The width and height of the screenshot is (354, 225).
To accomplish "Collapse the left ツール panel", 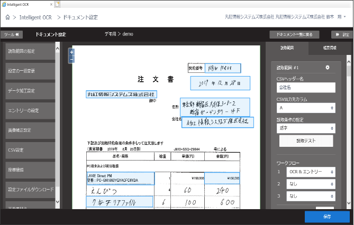I will (12, 35).
